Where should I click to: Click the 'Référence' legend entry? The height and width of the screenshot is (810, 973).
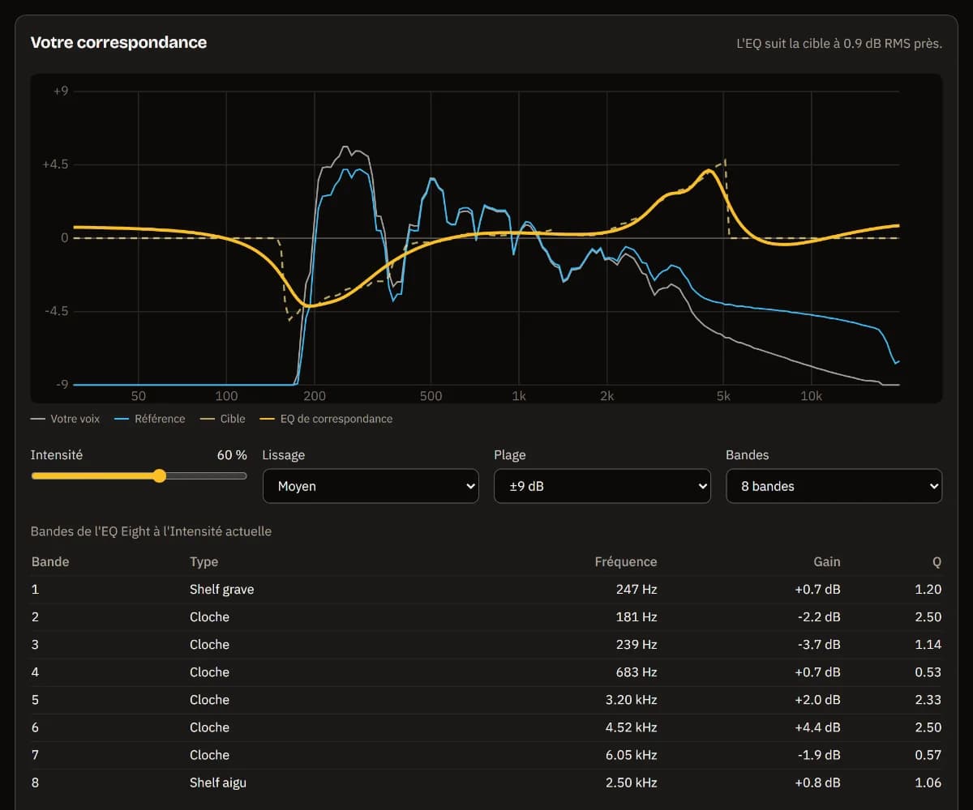click(150, 419)
